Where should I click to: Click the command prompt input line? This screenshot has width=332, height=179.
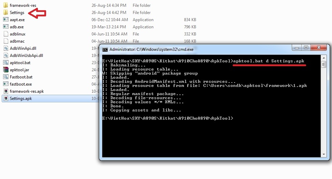tap(168, 118)
